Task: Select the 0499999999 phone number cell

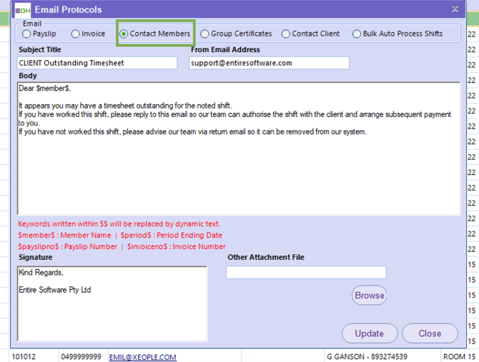Action: click(81, 356)
